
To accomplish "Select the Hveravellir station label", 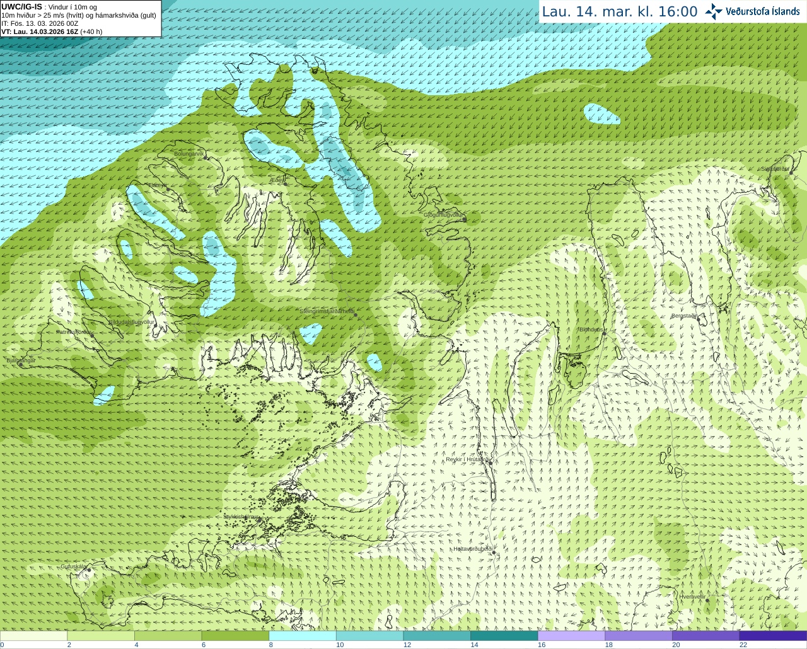I will (692, 597).
